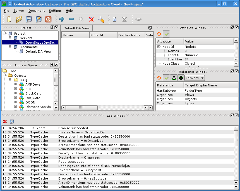This screenshot has width=240, height=191.
Task: Open server settings with the wrench icon
Action: [x=101, y=19]
